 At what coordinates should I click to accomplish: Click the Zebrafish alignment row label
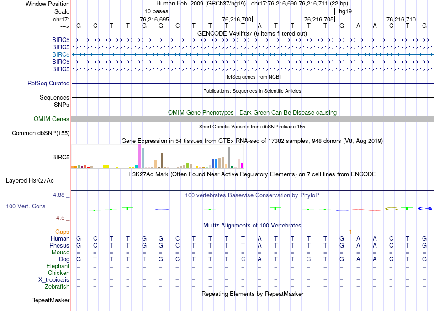coord(57,287)
